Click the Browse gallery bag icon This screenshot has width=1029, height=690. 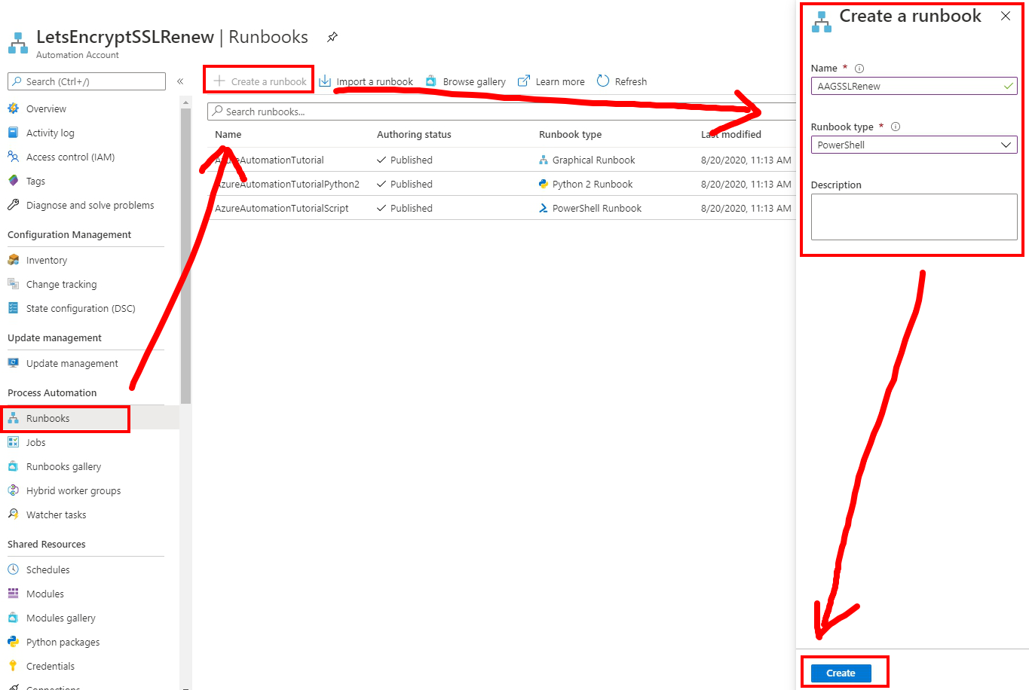(431, 81)
